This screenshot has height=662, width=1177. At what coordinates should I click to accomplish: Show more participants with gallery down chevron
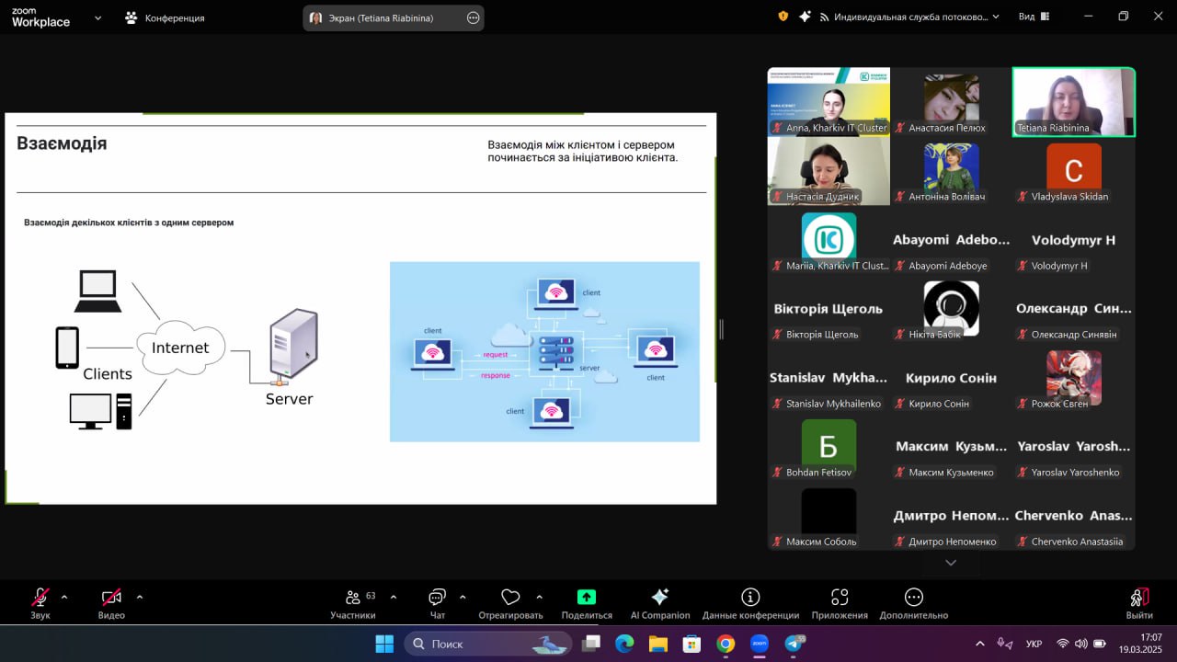coord(951,563)
